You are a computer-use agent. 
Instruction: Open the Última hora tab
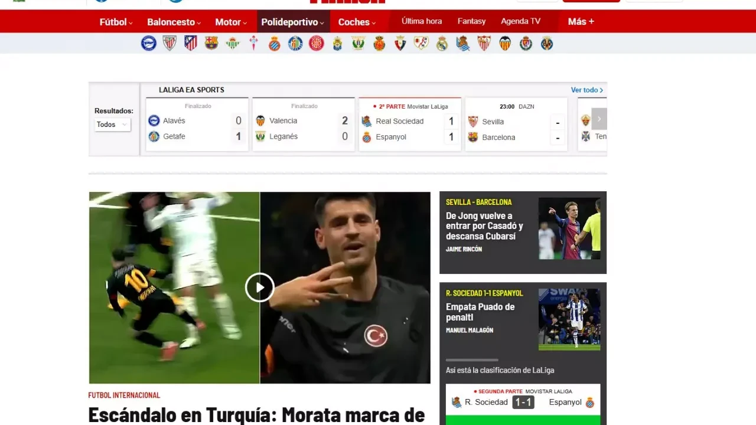point(422,21)
